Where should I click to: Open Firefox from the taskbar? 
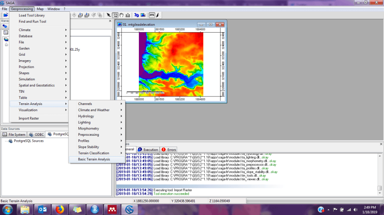click(59, 210)
